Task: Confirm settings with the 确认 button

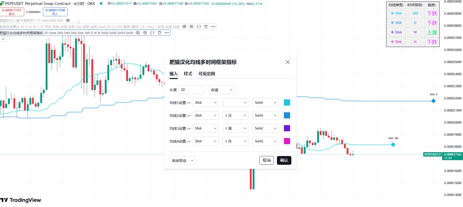Action: coord(284,160)
